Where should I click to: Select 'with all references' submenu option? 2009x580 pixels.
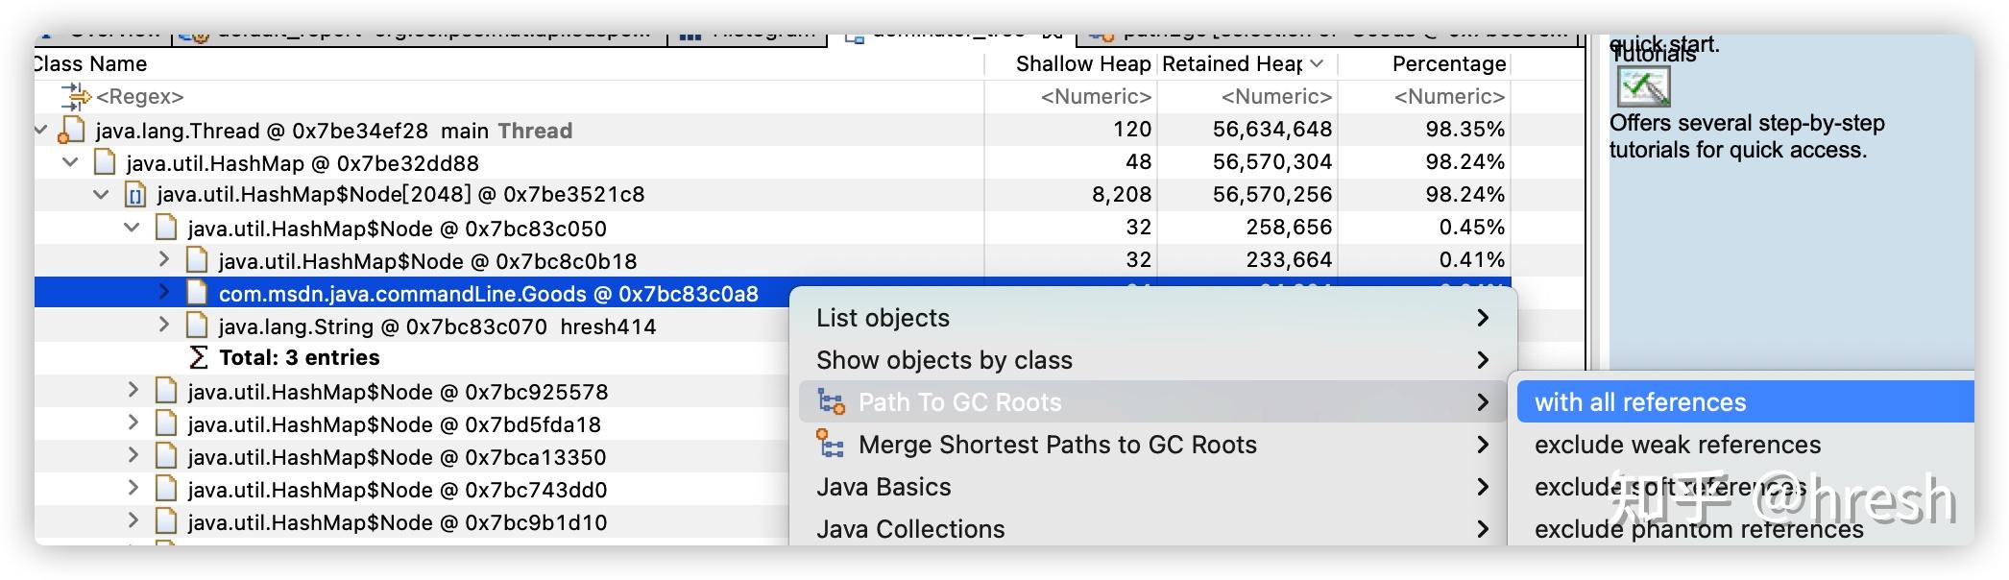pos(1640,402)
